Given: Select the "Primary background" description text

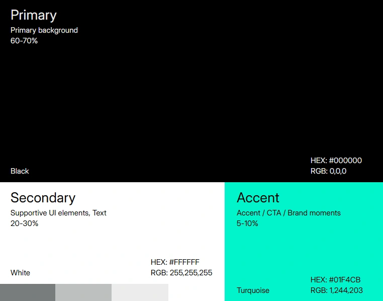Looking at the screenshot, I should coord(44,30).
